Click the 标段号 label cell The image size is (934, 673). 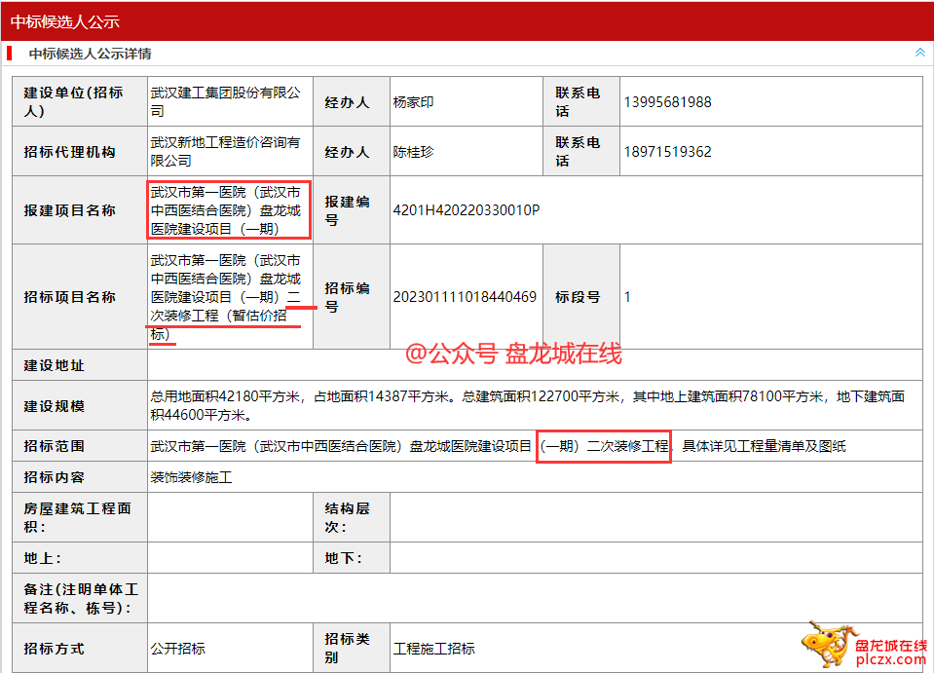(581, 297)
